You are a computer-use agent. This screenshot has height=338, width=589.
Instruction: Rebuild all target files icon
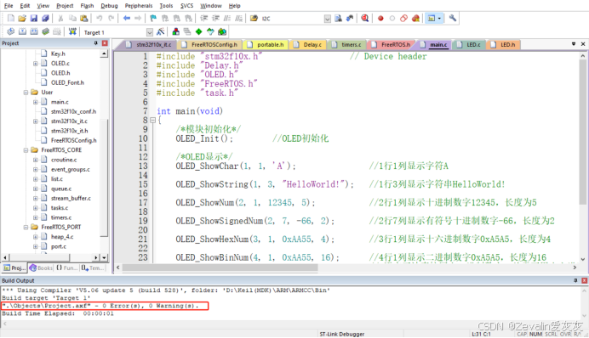(34, 32)
